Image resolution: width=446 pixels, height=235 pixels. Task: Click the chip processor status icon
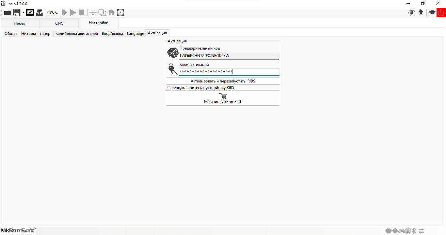pos(388,231)
